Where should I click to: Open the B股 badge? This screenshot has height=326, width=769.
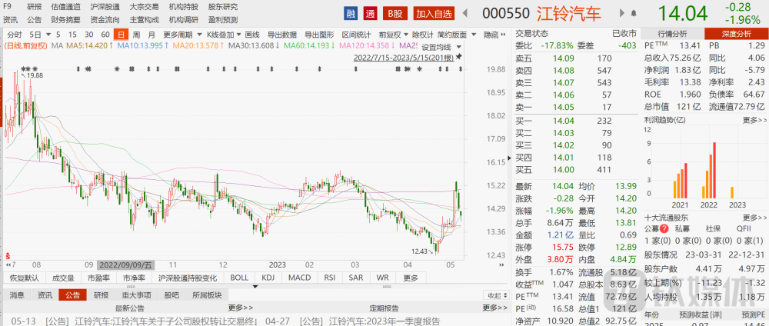tap(394, 14)
